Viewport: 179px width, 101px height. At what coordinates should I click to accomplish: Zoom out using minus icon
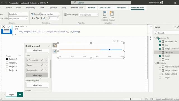[124, 99]
